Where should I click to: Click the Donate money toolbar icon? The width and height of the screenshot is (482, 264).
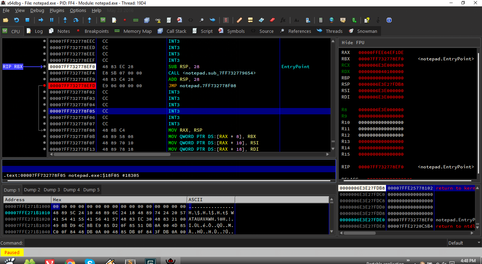point(343,20)
